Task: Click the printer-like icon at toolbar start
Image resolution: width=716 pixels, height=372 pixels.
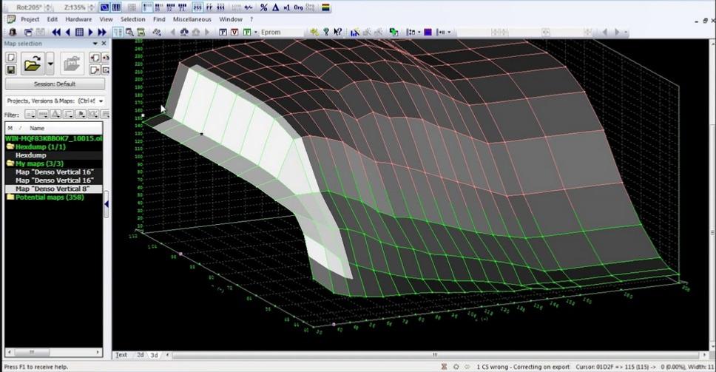Action: (13, 32)
